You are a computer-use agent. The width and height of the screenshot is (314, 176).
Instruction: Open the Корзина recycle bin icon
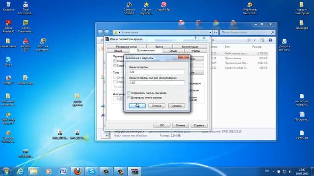pos(8,6)
